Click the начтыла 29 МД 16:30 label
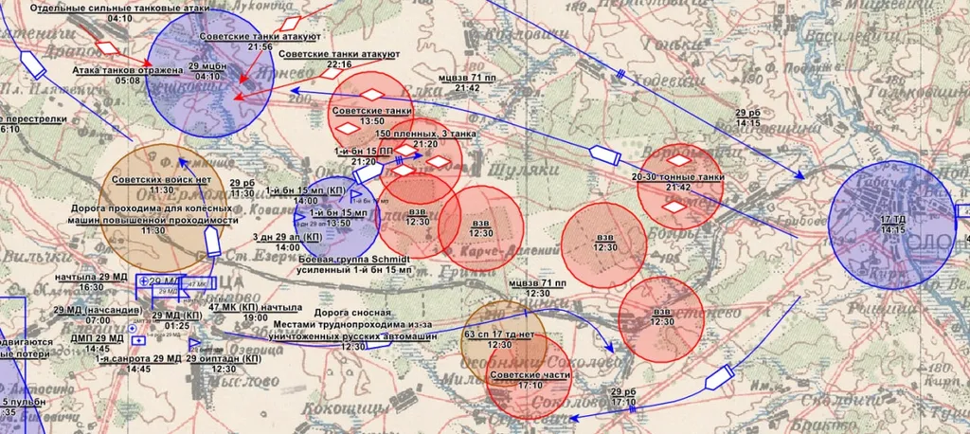 [x=91, y=283]
